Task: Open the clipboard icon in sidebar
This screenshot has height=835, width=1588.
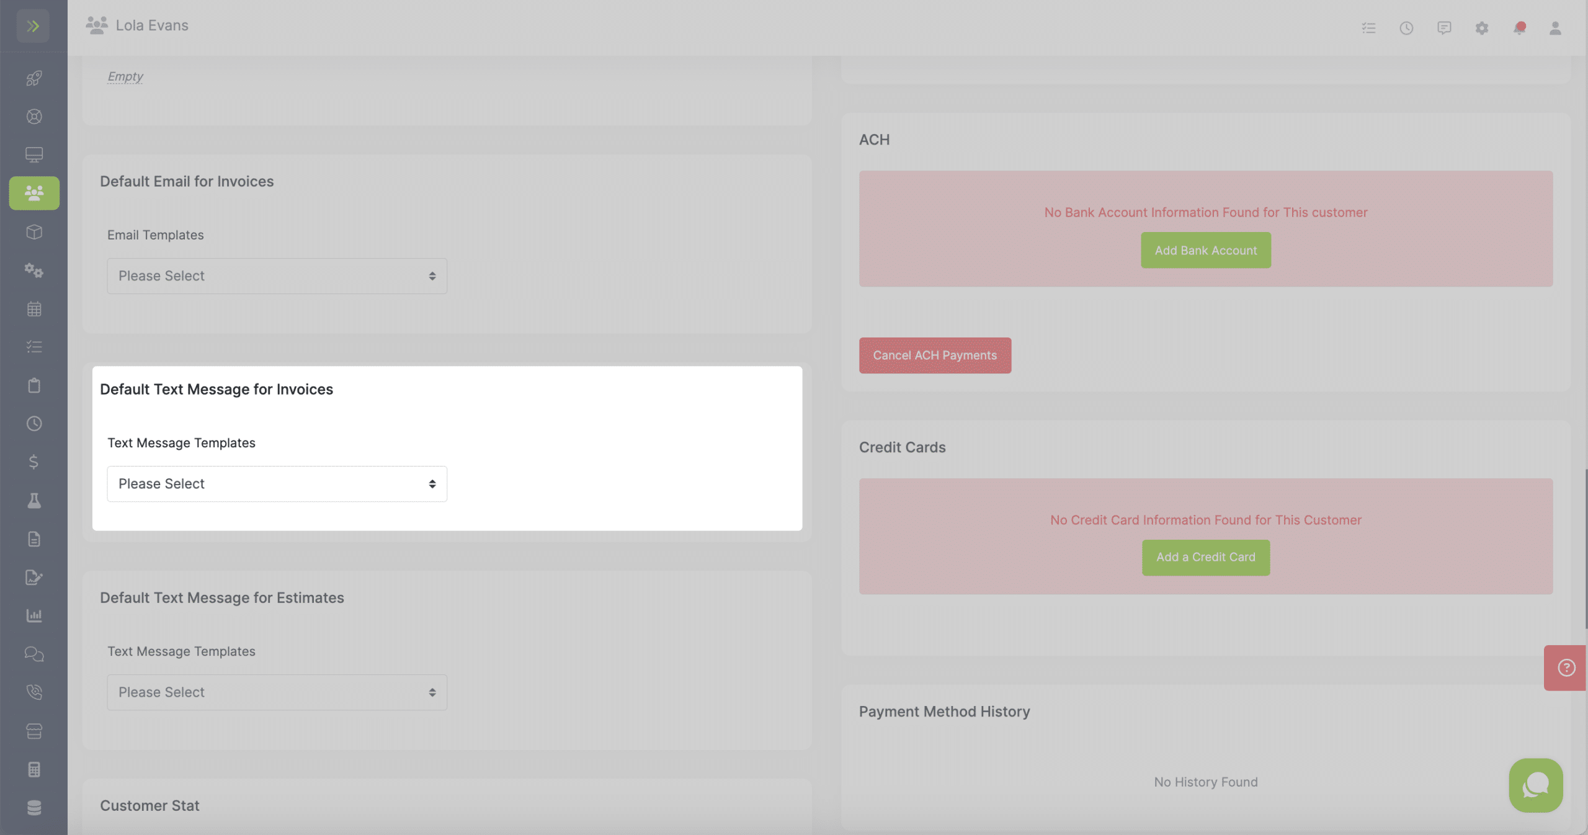Action: pyautogui.click(x=34, y=385)
